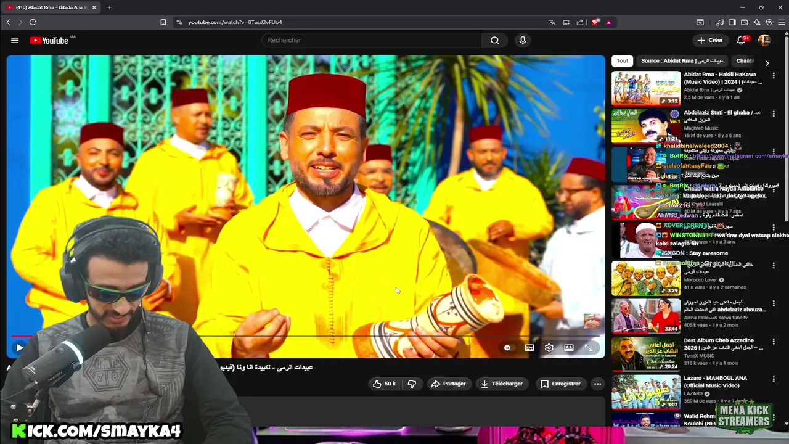Like the video (50 k)
The image size is (789, 444).
pos(384,384)
